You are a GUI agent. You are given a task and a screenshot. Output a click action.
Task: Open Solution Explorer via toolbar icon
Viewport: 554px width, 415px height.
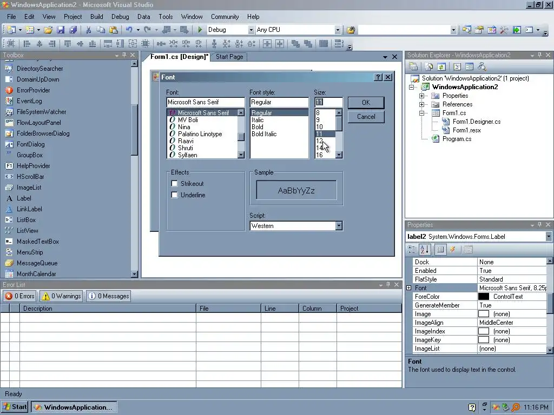[x=467, y=30]
